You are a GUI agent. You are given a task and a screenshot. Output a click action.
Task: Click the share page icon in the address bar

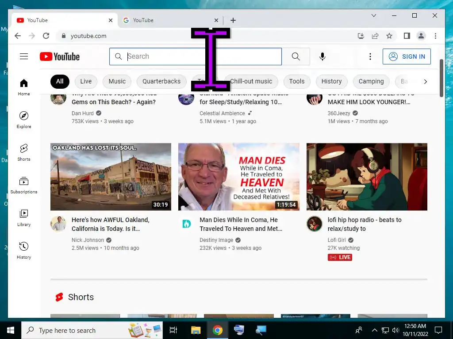375,36
